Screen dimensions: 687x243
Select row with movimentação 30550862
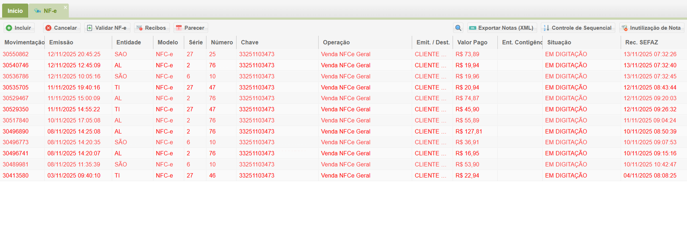click(16, 54)
